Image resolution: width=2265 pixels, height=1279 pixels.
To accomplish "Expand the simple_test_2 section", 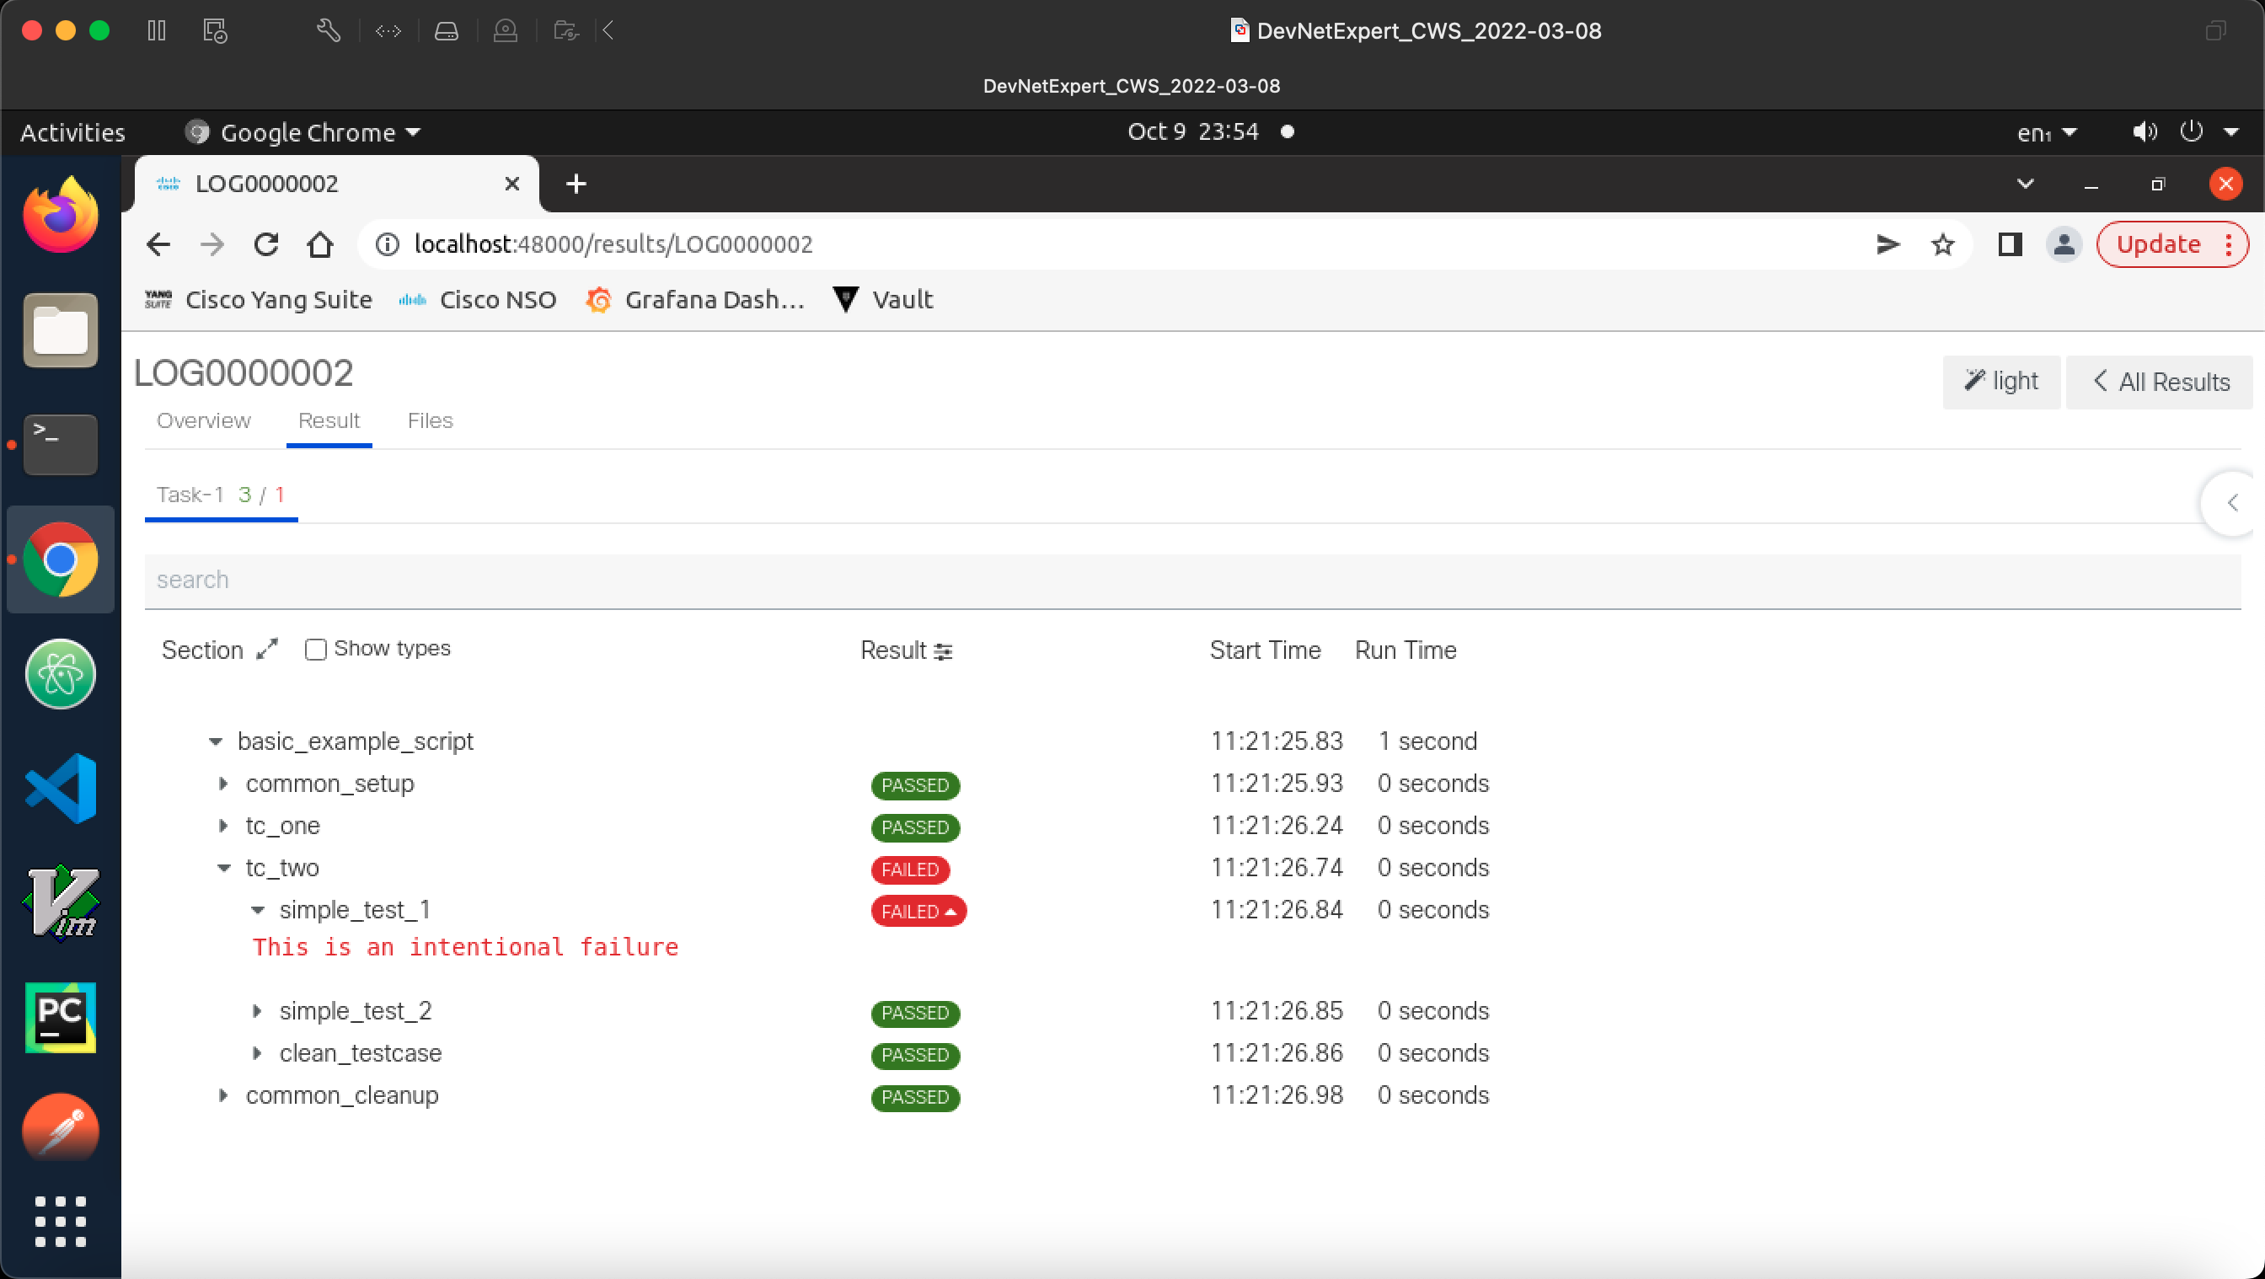I will tap(257, 1011).
